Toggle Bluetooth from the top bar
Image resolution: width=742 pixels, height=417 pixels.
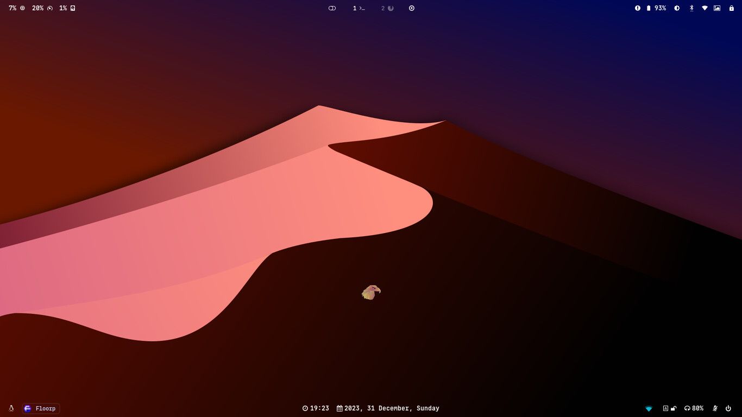[691, 8]
